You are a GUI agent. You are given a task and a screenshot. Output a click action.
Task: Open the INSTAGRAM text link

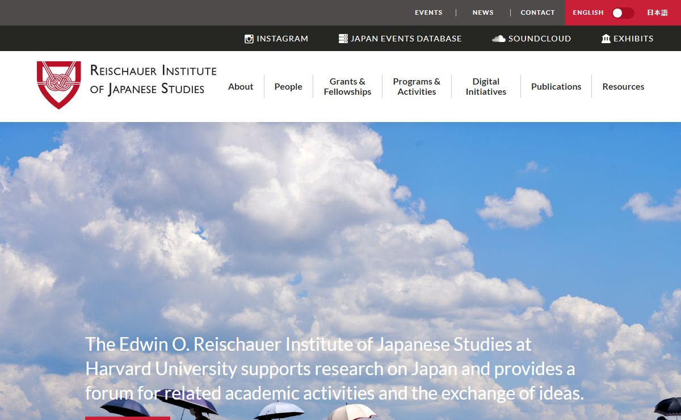282,39
